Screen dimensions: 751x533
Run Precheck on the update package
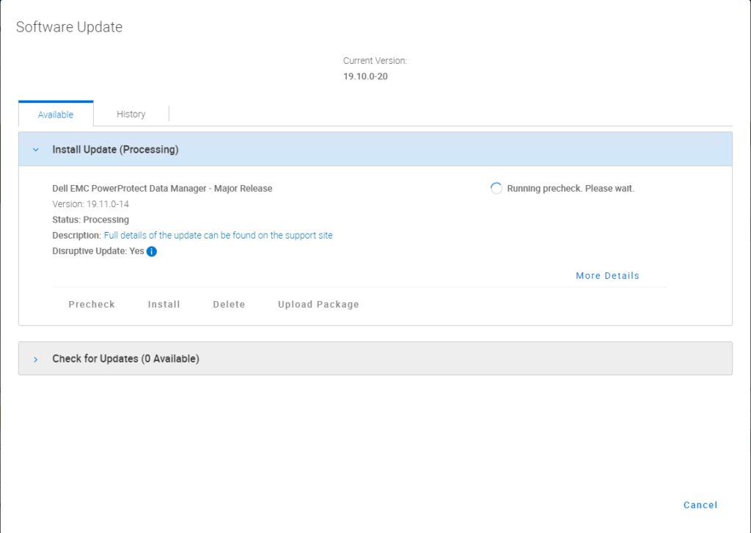91,304
